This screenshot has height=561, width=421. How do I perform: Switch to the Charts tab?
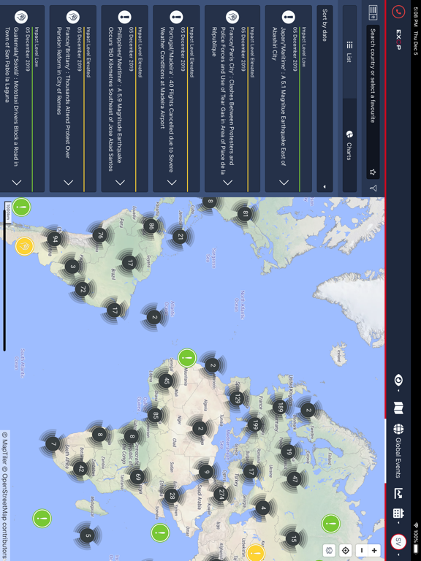350,145
